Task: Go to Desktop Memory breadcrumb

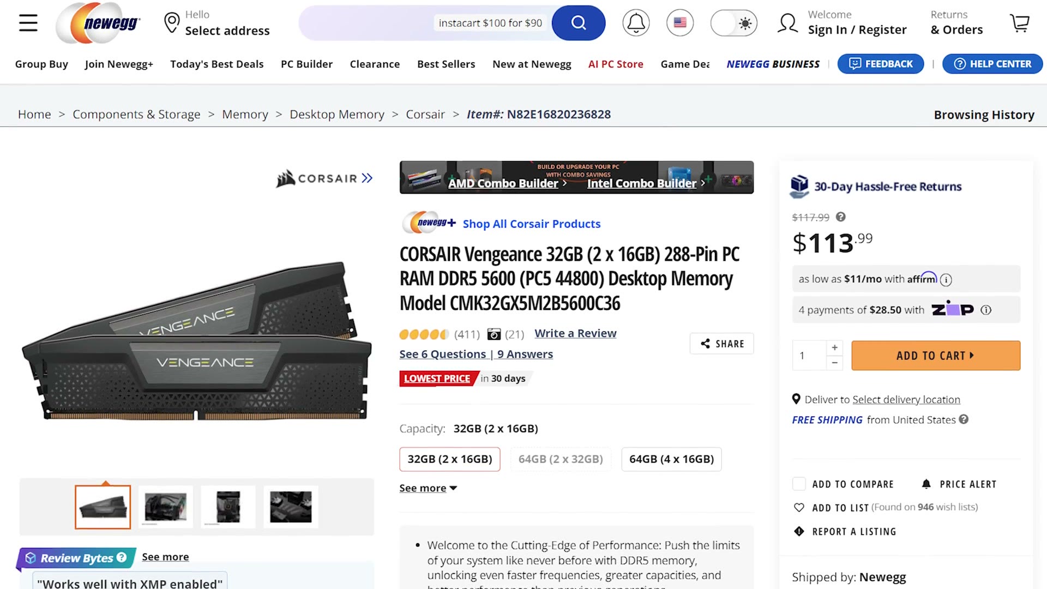Action: pos(337,114)
